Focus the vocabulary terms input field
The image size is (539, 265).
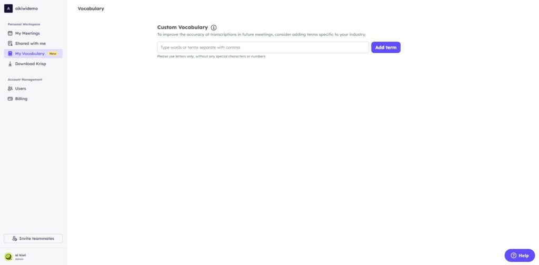[263, 47]
